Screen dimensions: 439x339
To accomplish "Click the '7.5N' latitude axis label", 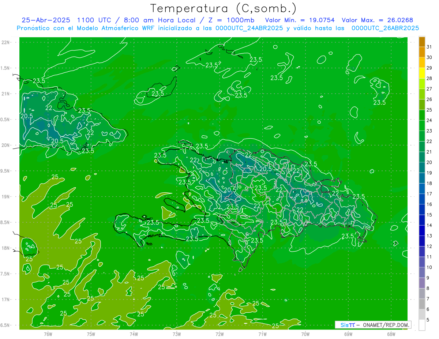I will point(5,274).
